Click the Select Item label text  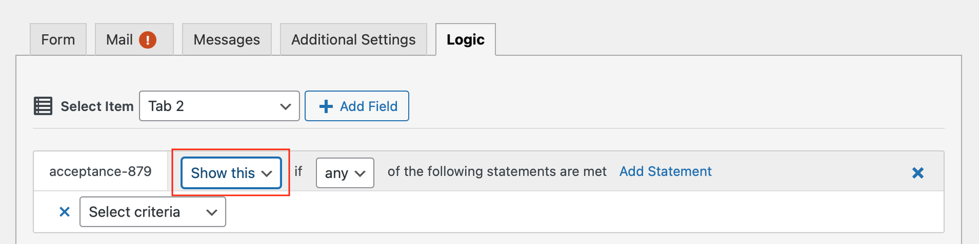(97, 106)
